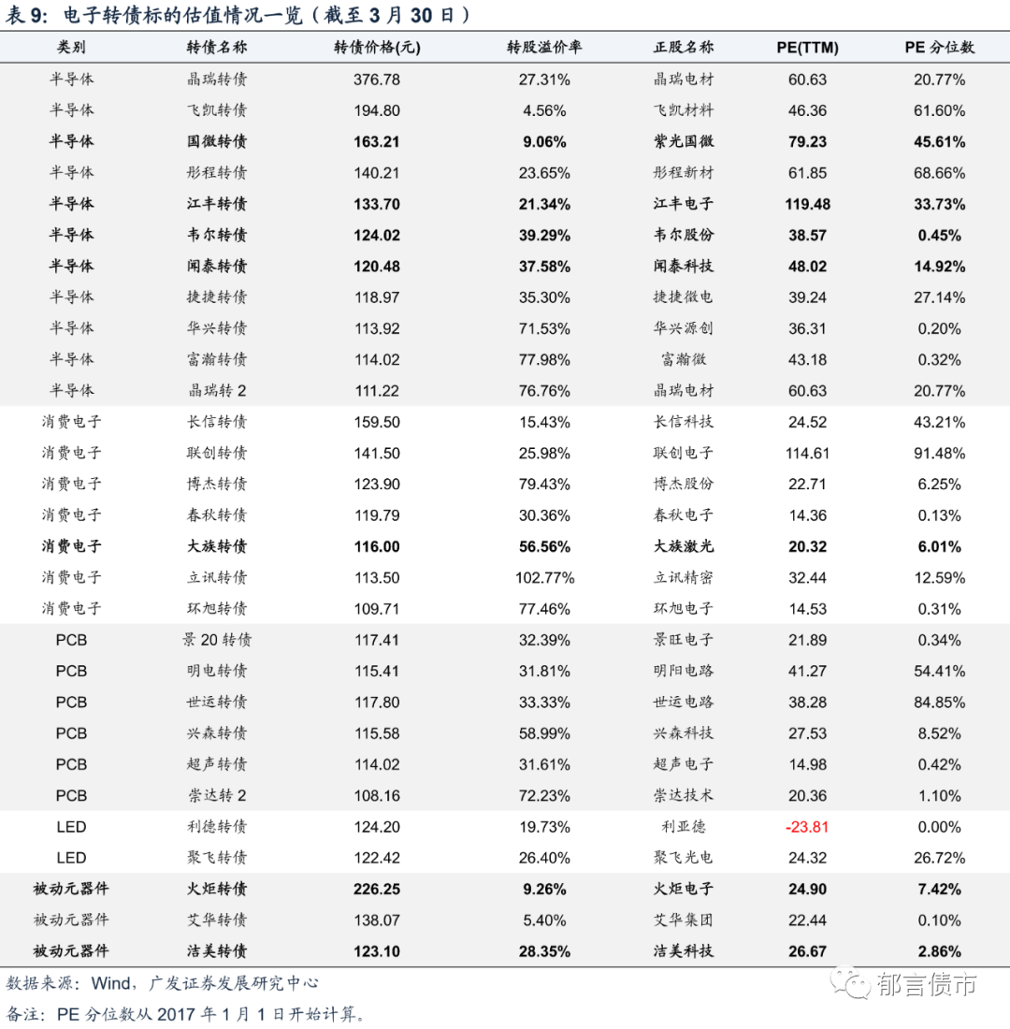Click the 转债价格(元) column header

click(377, 48)
